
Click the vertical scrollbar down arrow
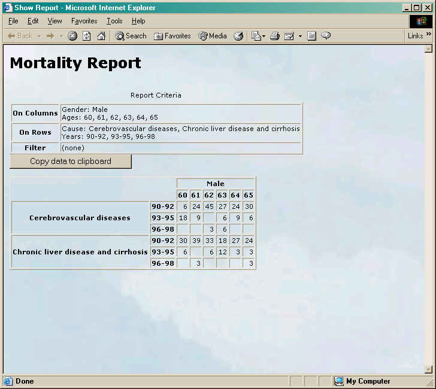[428, 369]
